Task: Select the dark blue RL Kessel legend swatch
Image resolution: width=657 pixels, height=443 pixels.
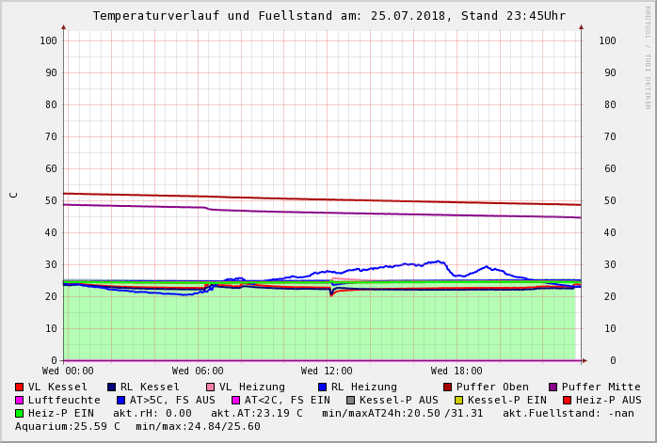Action: tap(111, 388)
